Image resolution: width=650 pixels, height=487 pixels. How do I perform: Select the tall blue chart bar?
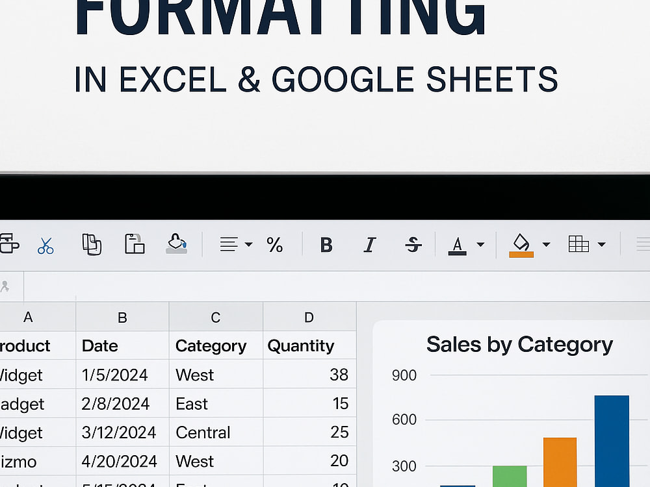click(612, 441)
